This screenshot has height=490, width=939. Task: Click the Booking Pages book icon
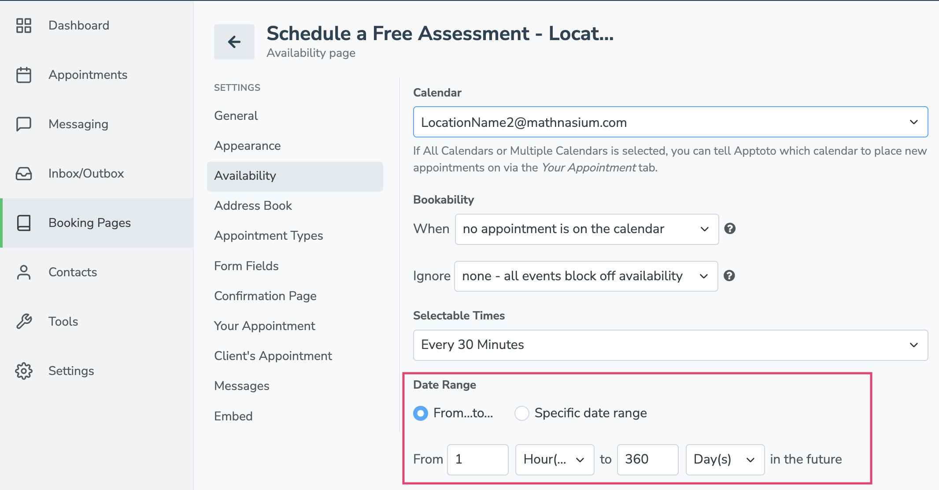point(24,223)
